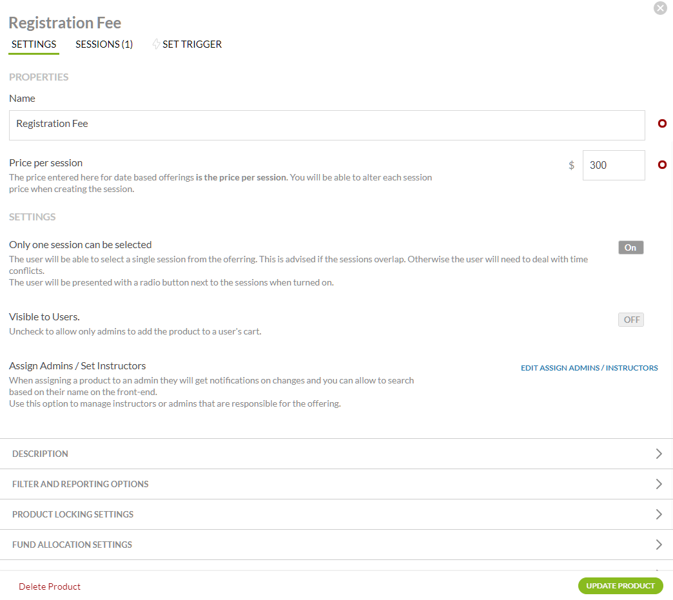Open the SET TRIGGER tab
673x600 pixels.
point(192,44)
